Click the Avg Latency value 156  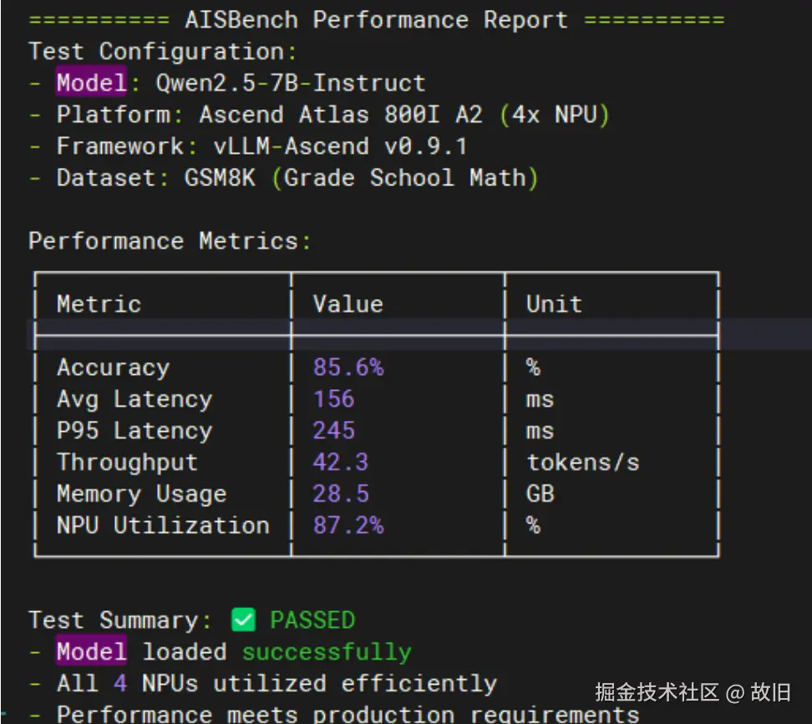(333, 399)
